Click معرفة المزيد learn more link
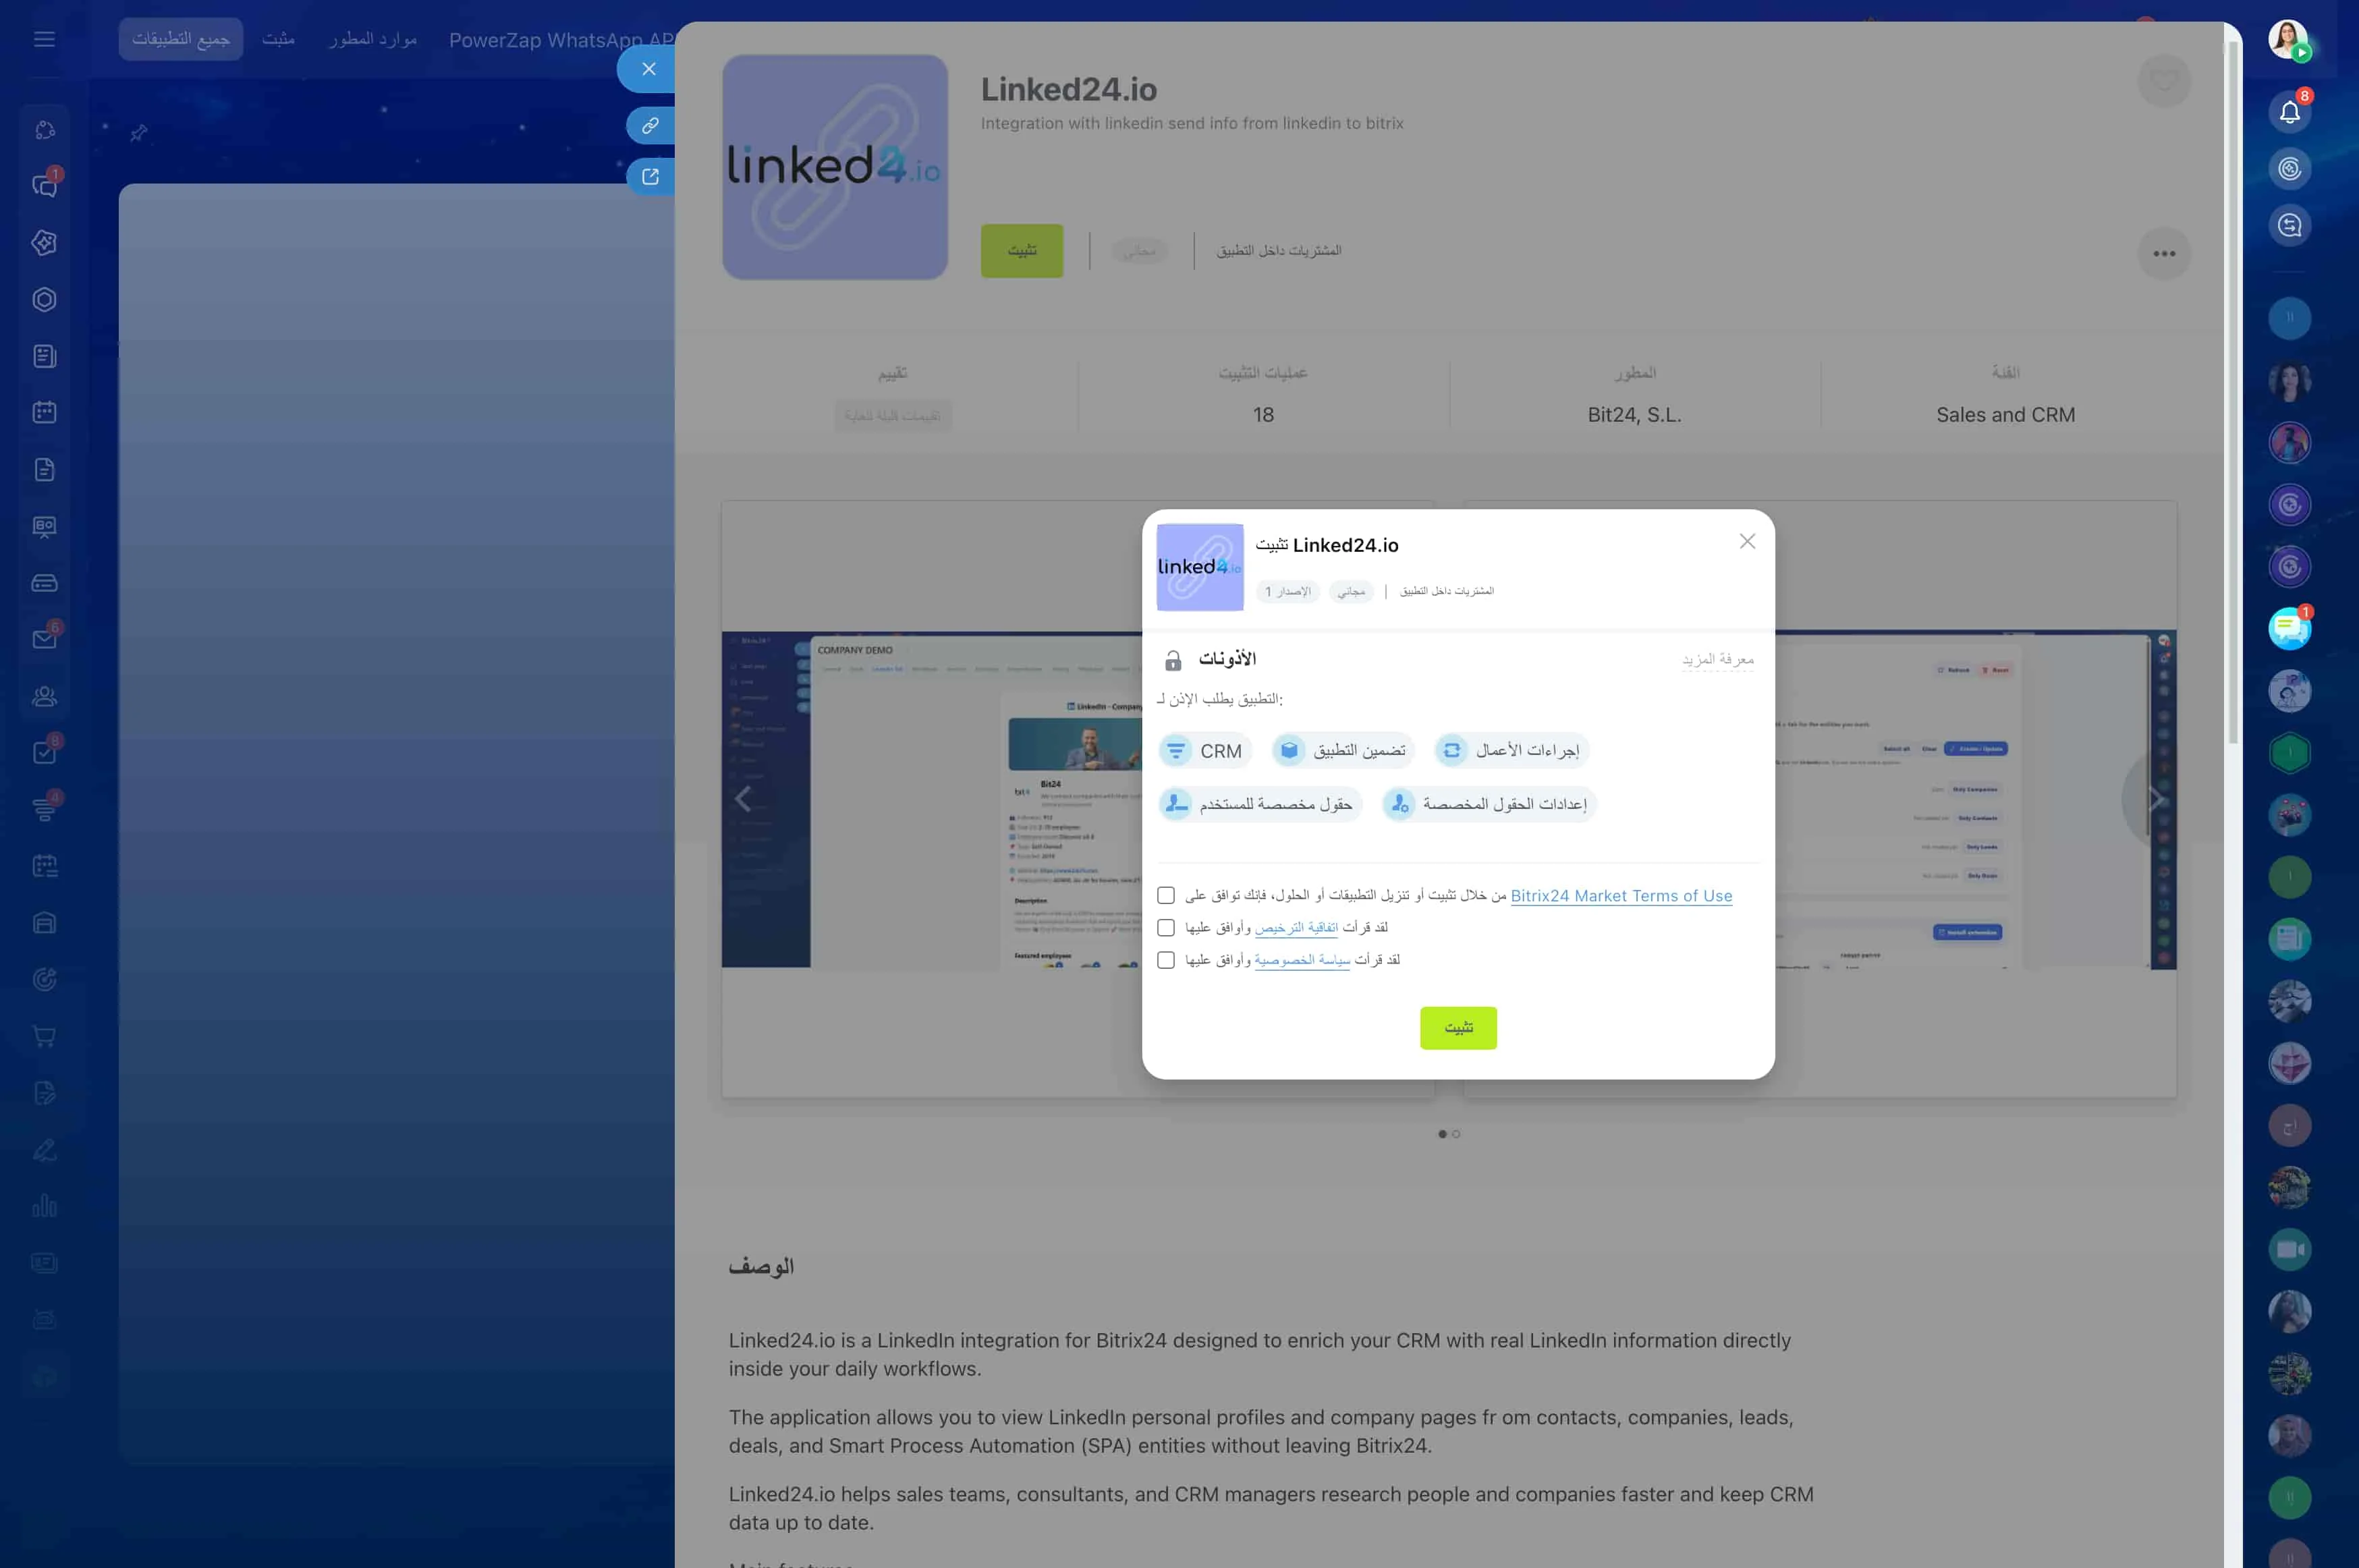This screenshot has width=2359, height=1568. tap(1717, 659)
